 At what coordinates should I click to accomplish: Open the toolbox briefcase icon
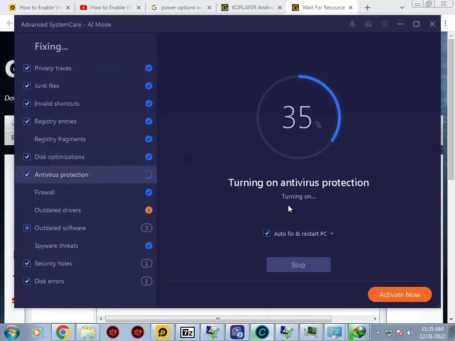tap(368, 24)
